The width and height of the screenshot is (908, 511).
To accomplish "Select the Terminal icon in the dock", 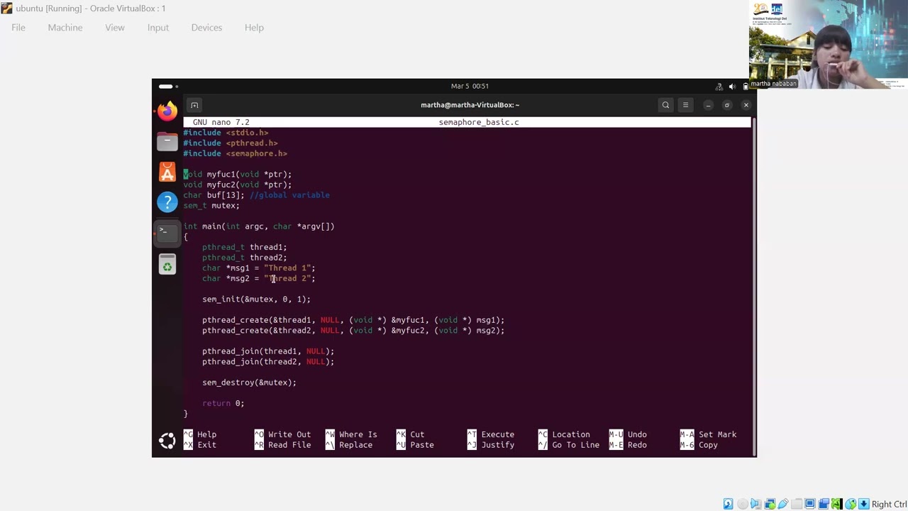I will coord(167,232).
